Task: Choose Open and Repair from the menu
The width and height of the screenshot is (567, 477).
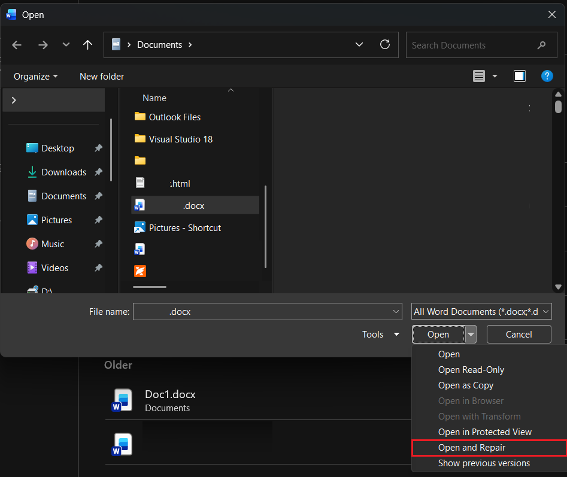Action: [x=489, y=448]
